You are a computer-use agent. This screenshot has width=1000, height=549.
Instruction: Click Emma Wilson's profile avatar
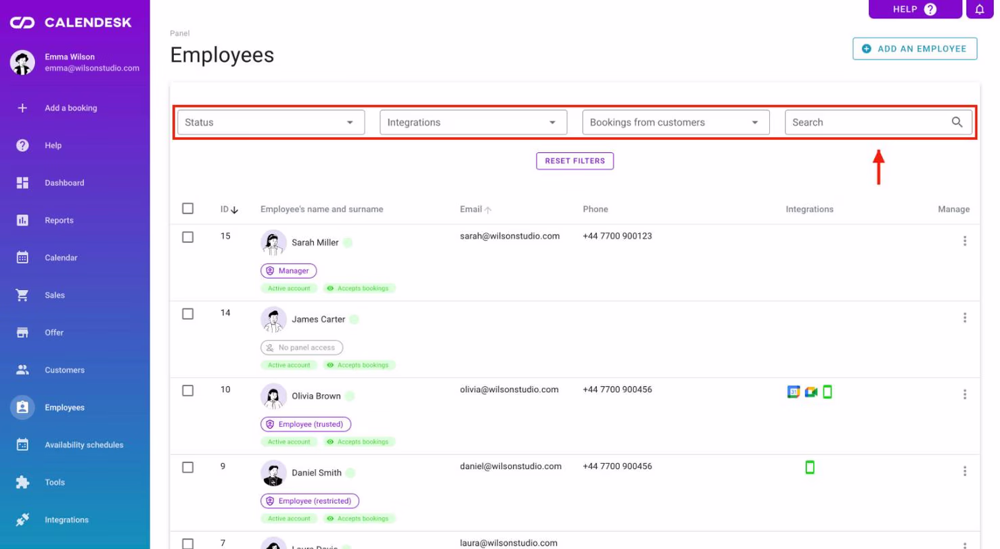pos(22,62)
